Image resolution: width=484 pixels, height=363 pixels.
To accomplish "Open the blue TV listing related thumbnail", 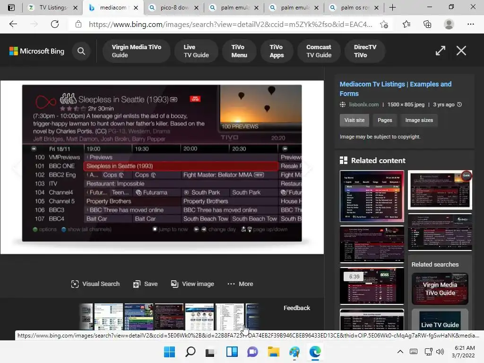I will pos(372,196).
